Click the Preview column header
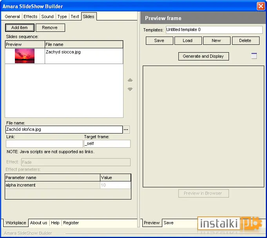 coord(25,44)
